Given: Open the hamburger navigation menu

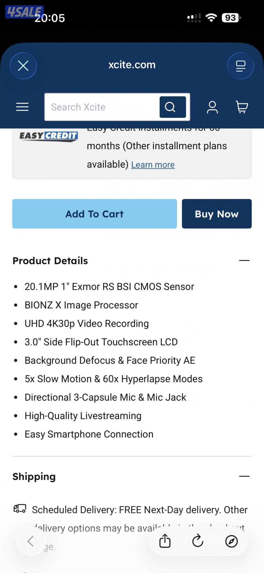Looking at the screenshot, I should click(x=22, y=107).
